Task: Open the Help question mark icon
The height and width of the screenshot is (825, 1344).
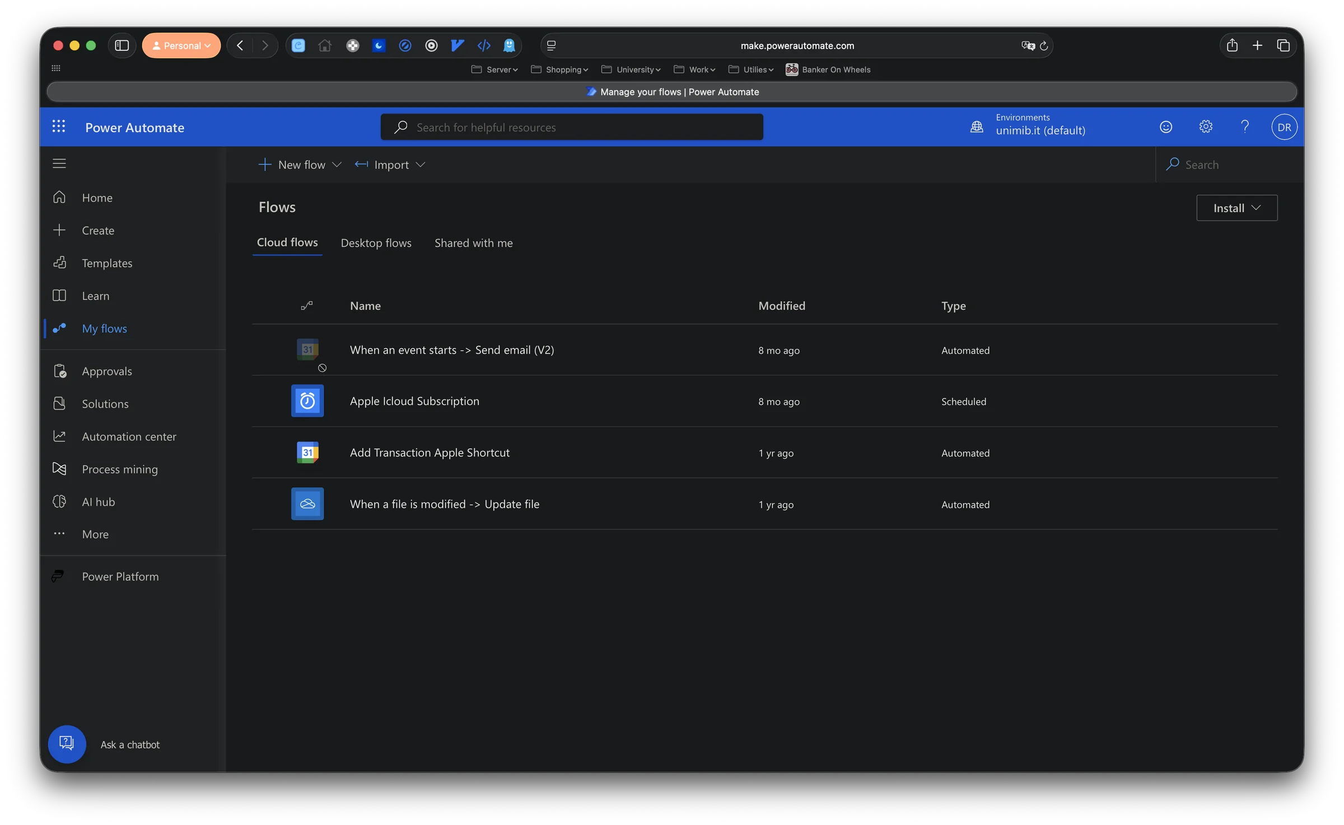Action: coord(1245,127)
